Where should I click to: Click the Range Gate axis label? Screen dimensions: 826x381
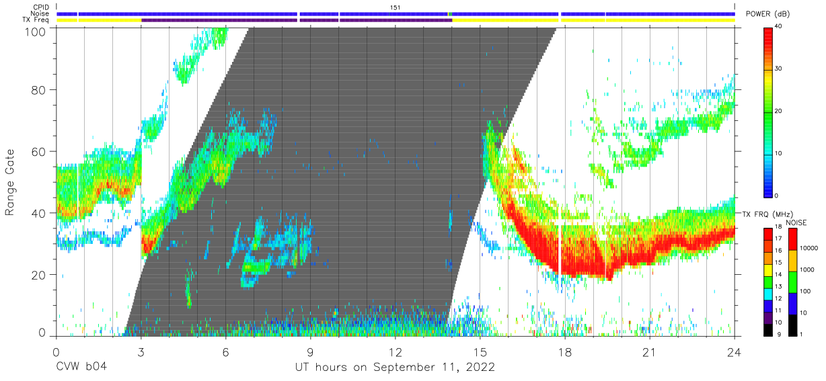(10, 183)
